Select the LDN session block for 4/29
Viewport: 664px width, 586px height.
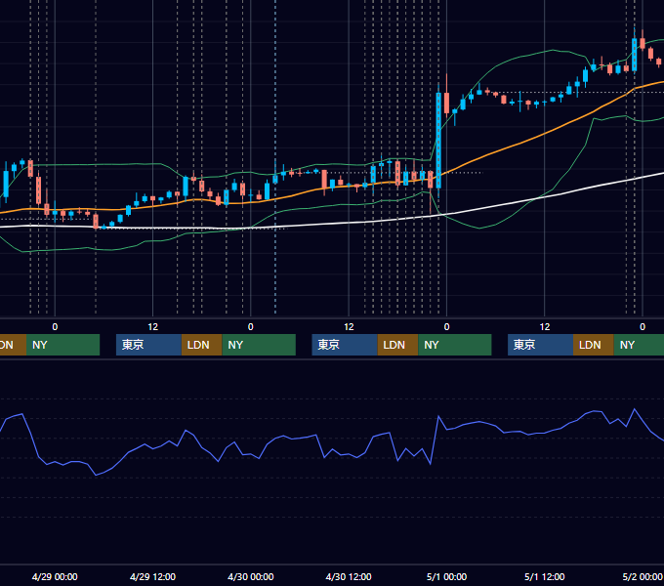[201, 345]
